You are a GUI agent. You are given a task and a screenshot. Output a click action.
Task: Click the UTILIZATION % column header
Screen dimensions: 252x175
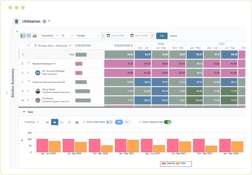coord(123,46)
